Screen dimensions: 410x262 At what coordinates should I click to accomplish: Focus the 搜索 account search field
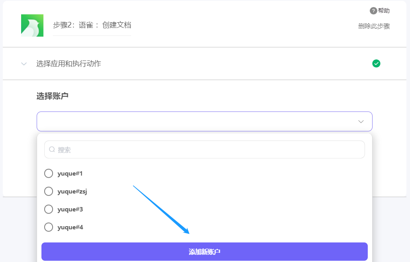click(204, 149)
